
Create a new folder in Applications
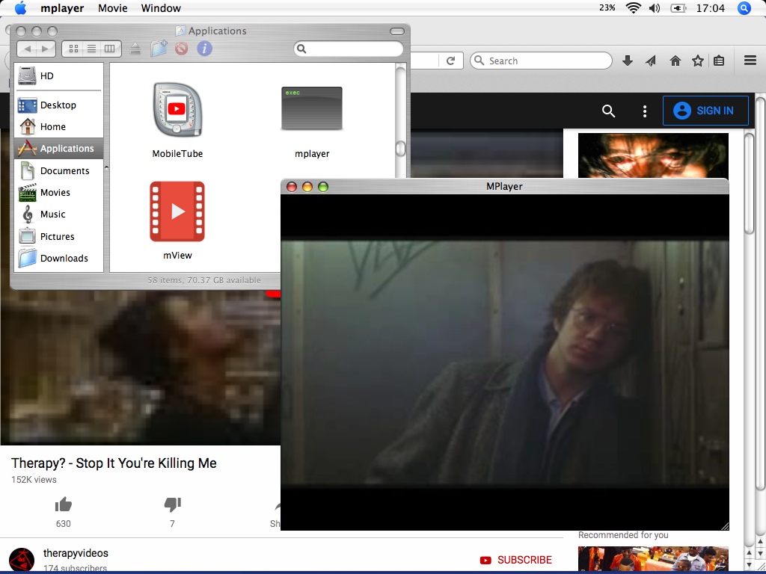click(x=159, y=49)
